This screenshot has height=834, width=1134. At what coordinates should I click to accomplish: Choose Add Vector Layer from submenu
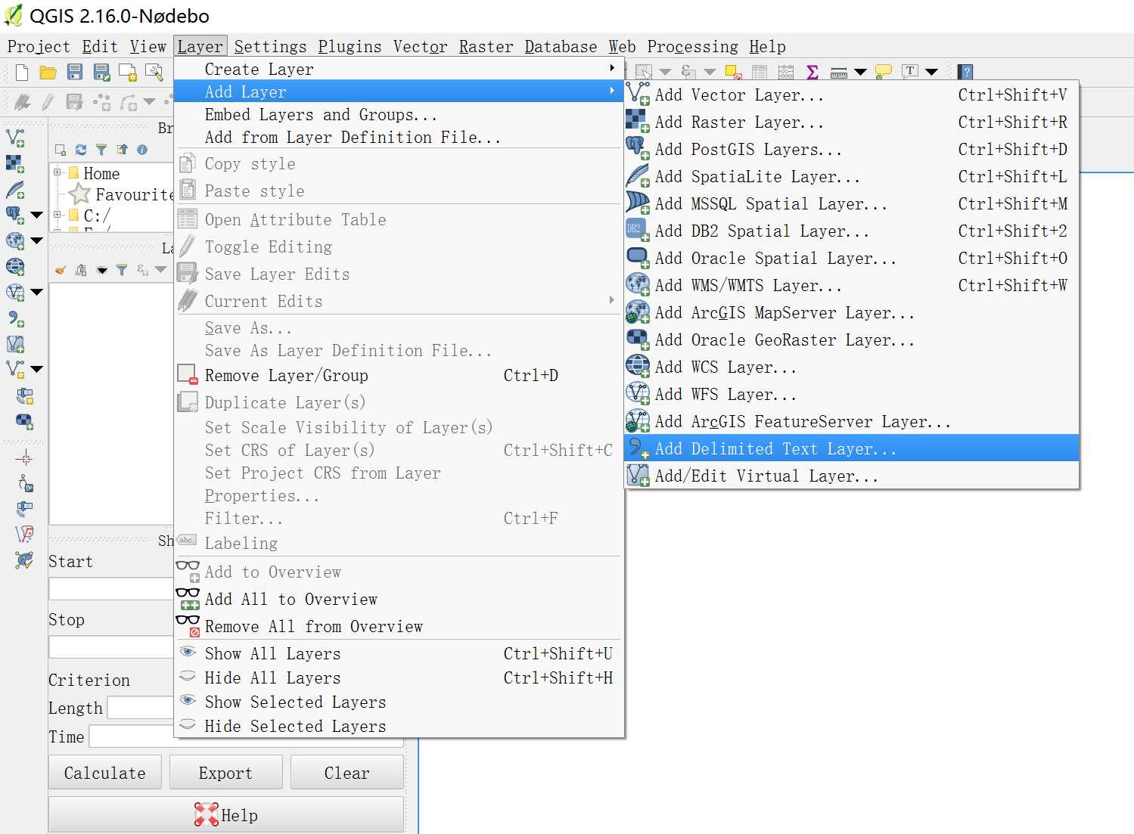coord(852,95)
